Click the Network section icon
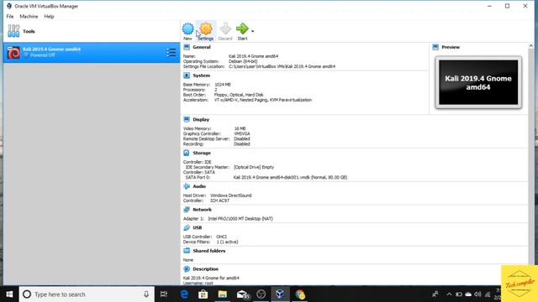538x302 pixels. (187, 210)
